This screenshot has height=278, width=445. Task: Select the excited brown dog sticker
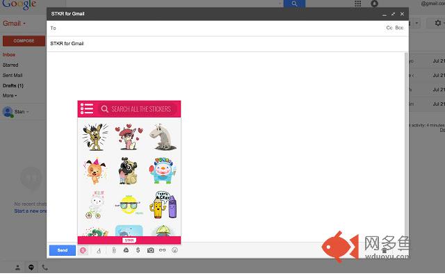(x=95, y=137)
